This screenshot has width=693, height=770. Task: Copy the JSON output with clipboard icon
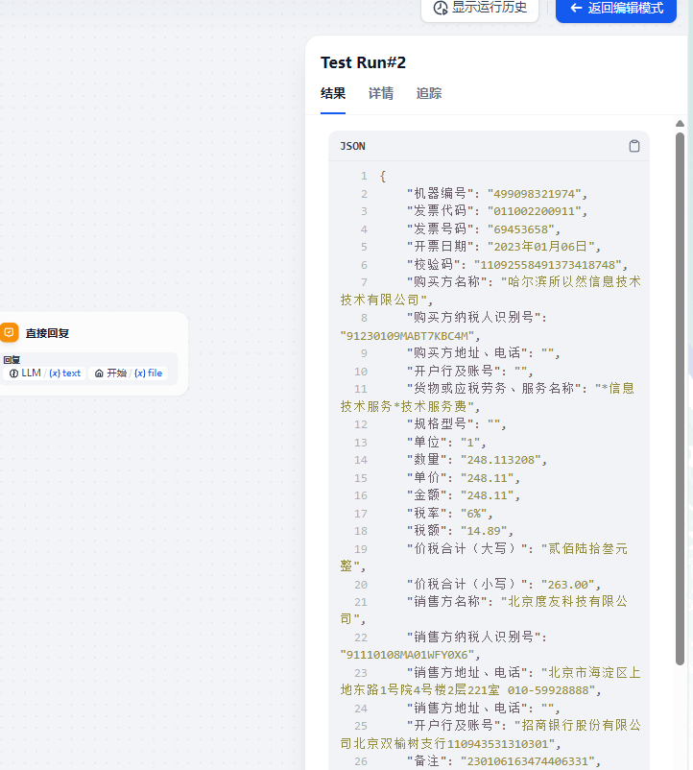pos(634,146)
